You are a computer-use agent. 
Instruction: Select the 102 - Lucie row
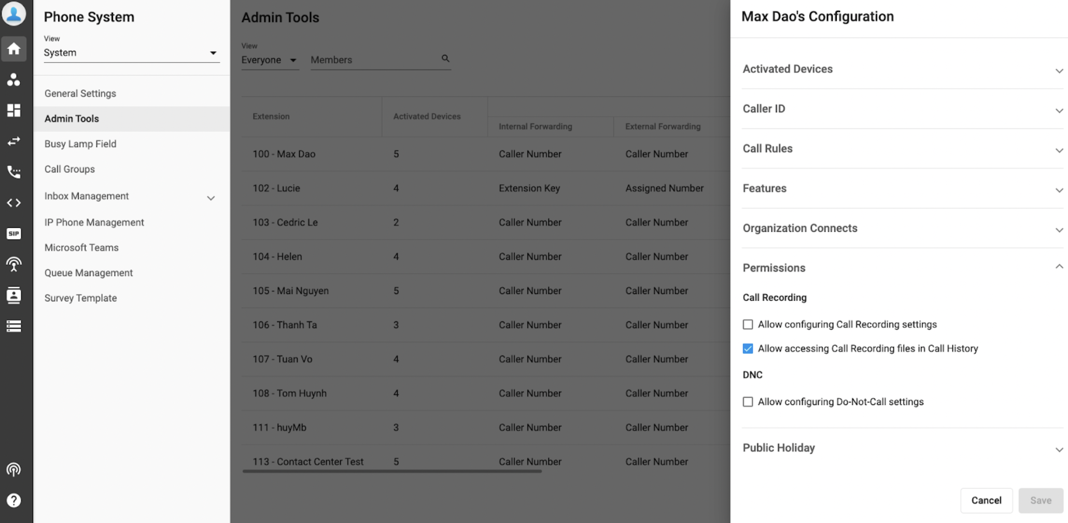[x=486, y=188]
